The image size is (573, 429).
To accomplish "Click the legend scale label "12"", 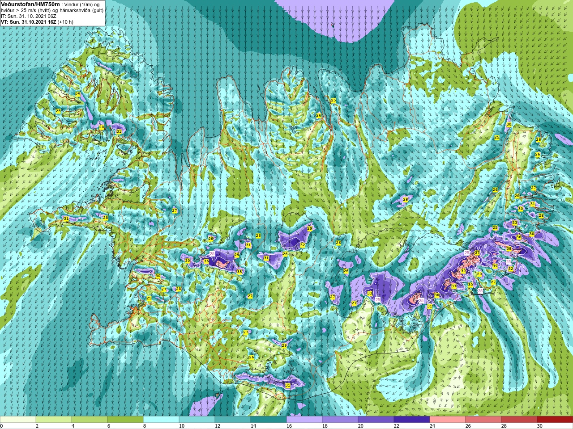I will point(218,426).
